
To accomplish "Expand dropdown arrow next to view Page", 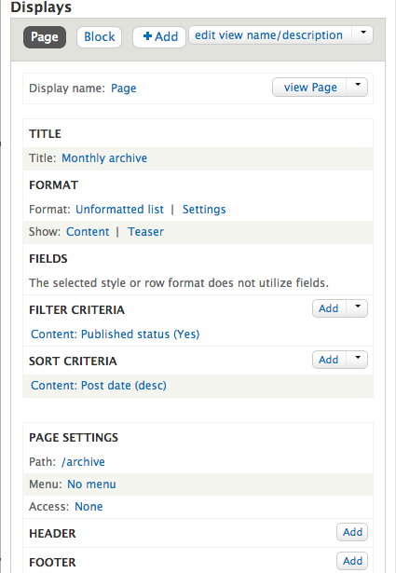I will coord(357,88).
